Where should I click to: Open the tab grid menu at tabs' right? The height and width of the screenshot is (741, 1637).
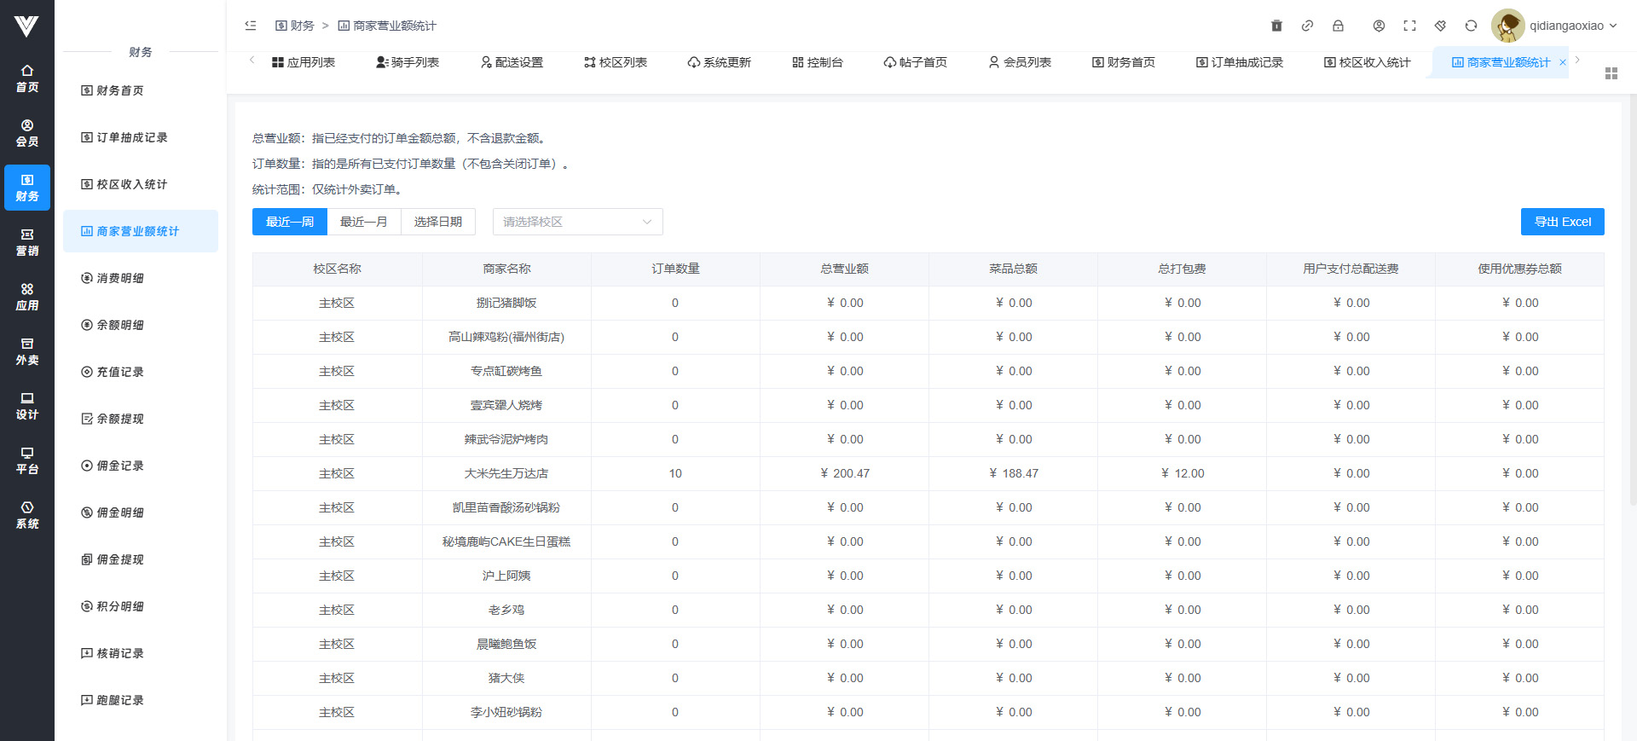coord(1611,73)
